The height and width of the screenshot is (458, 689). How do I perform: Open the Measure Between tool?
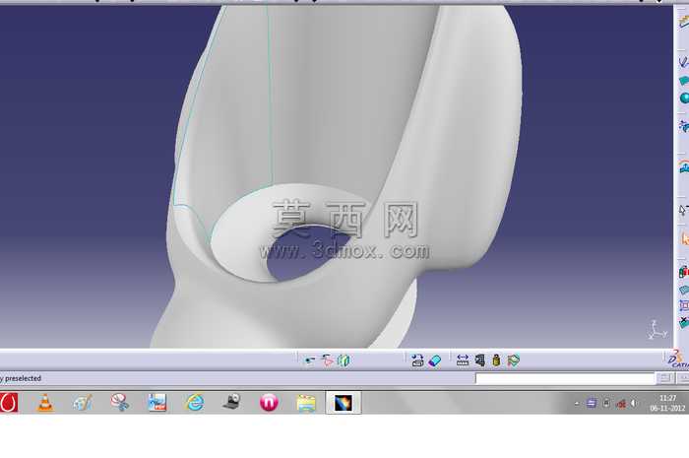pos(463,360)
